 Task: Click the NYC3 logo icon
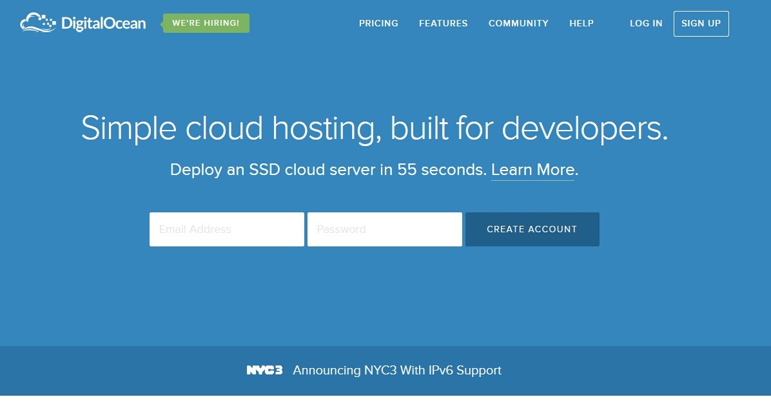(x=264, y=371)
